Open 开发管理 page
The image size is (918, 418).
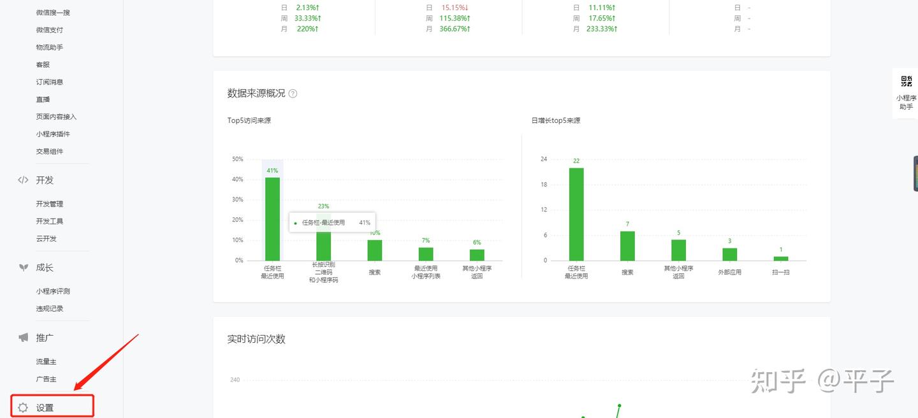coord(50,204)
